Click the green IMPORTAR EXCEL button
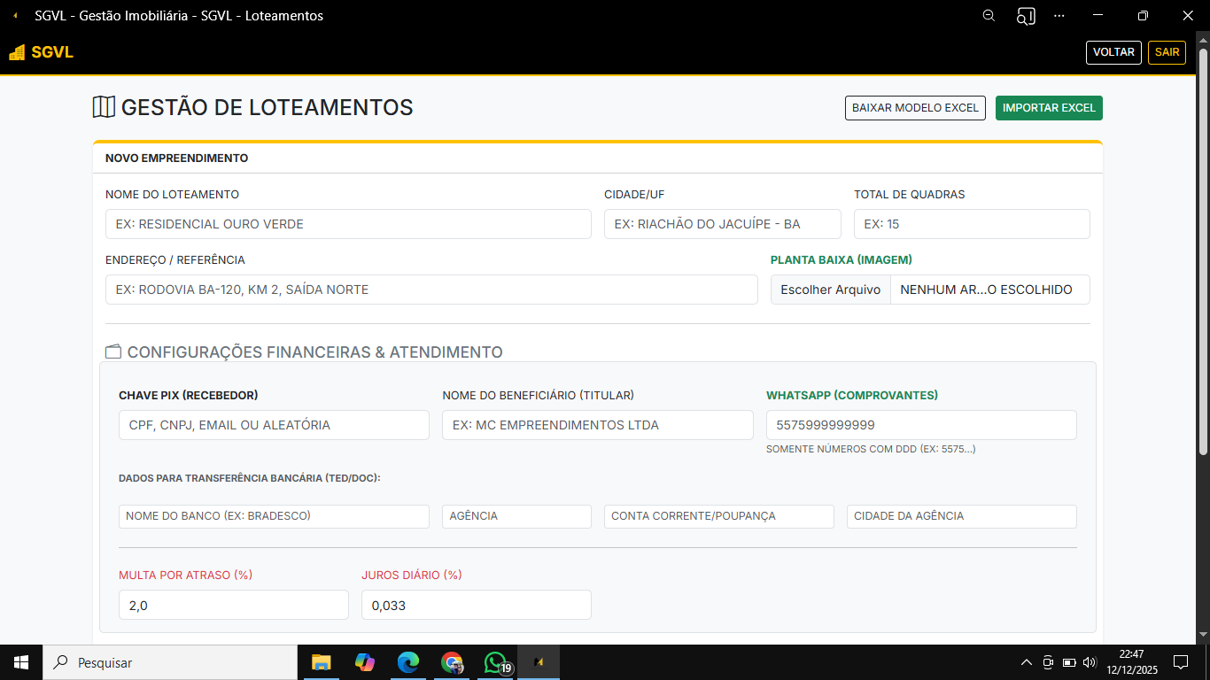Screen dimensions: 1210x680 tap(1049, 108)
